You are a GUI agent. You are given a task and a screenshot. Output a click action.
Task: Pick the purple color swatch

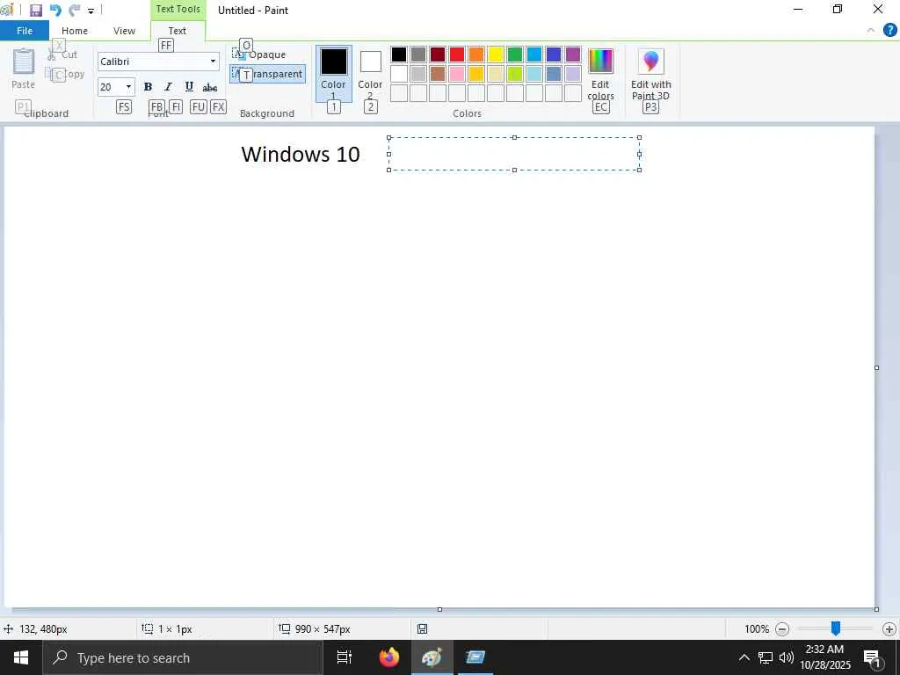[573, 54]
